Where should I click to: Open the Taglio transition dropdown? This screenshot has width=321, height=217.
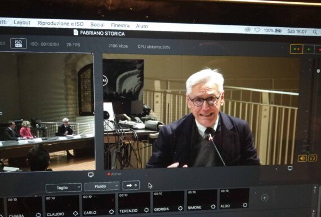(64, 188)
